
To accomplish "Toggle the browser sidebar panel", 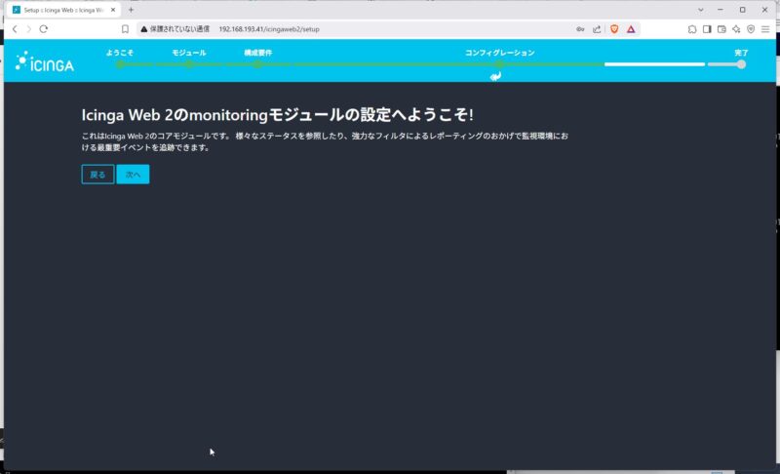I will [707, 29].
